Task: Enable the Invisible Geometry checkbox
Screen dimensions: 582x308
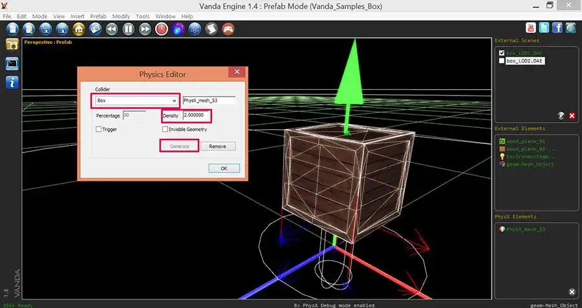Action: pyautogui.click(x=165, y=129)
